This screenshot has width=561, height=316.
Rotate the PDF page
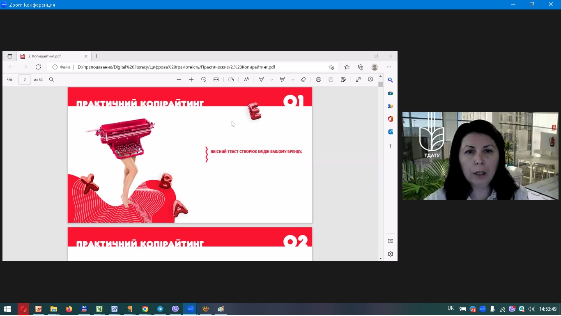204,80
